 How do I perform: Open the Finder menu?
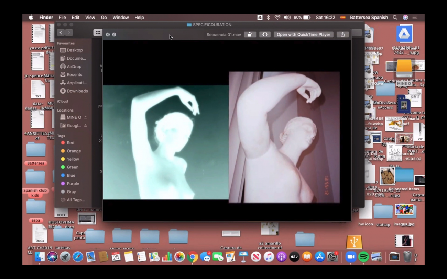pos(46,18)
